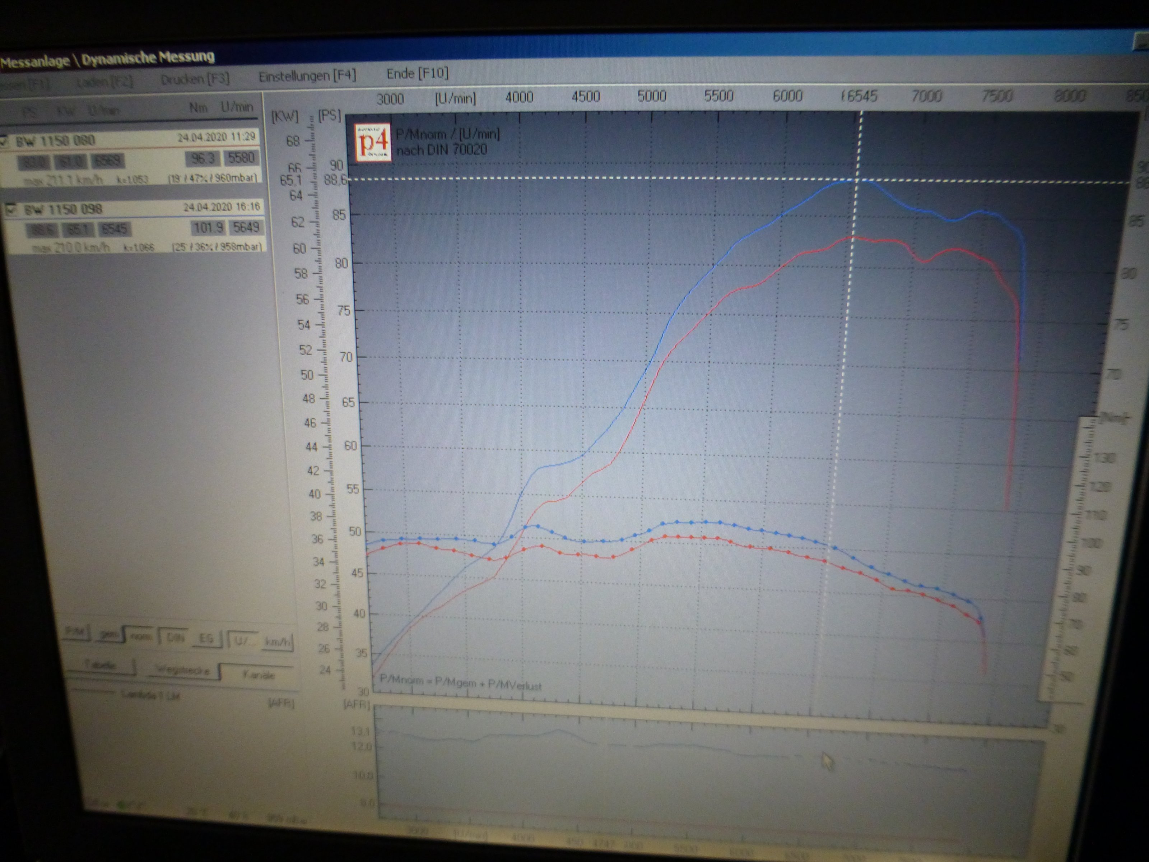
Task: Select the EG norm toggle
Action: pyautogui.click(x=206, y=639)
